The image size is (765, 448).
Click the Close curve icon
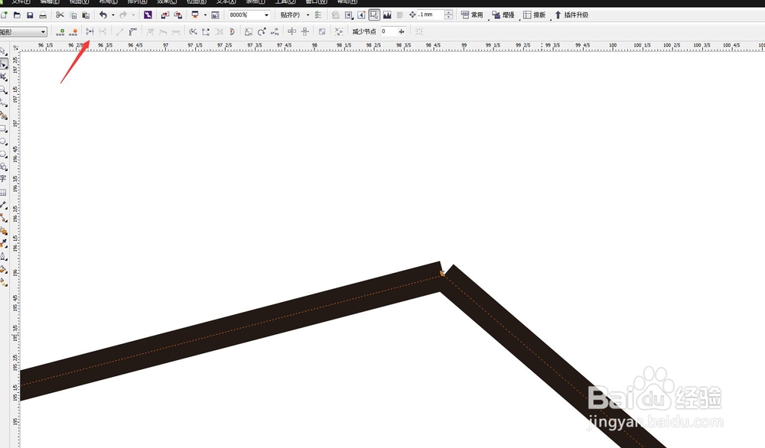[232, 31]
